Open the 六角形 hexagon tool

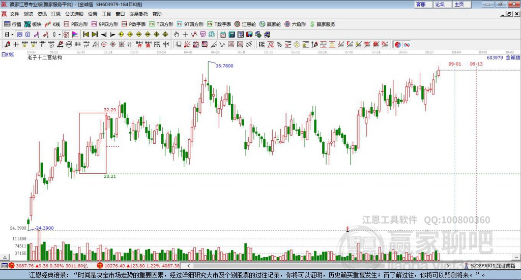pyautogui.click(x=295, y=24)
